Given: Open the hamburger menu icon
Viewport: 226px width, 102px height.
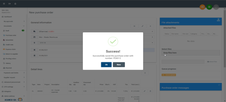Looking at the screenshot, I should pos(4,4).
